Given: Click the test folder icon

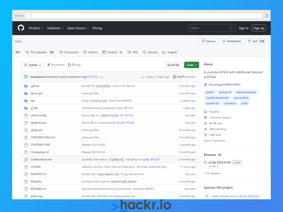Looking at the screenshot, I should (x=26, y=101).
